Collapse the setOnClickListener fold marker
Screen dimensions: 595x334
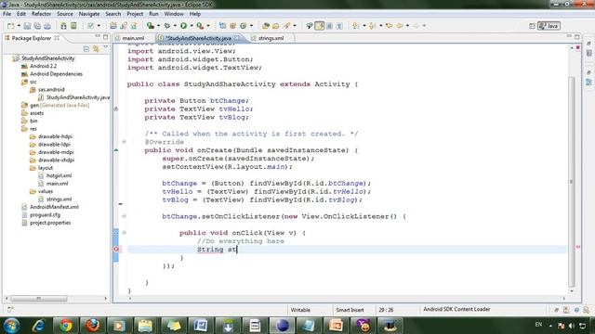coord(124,216)
